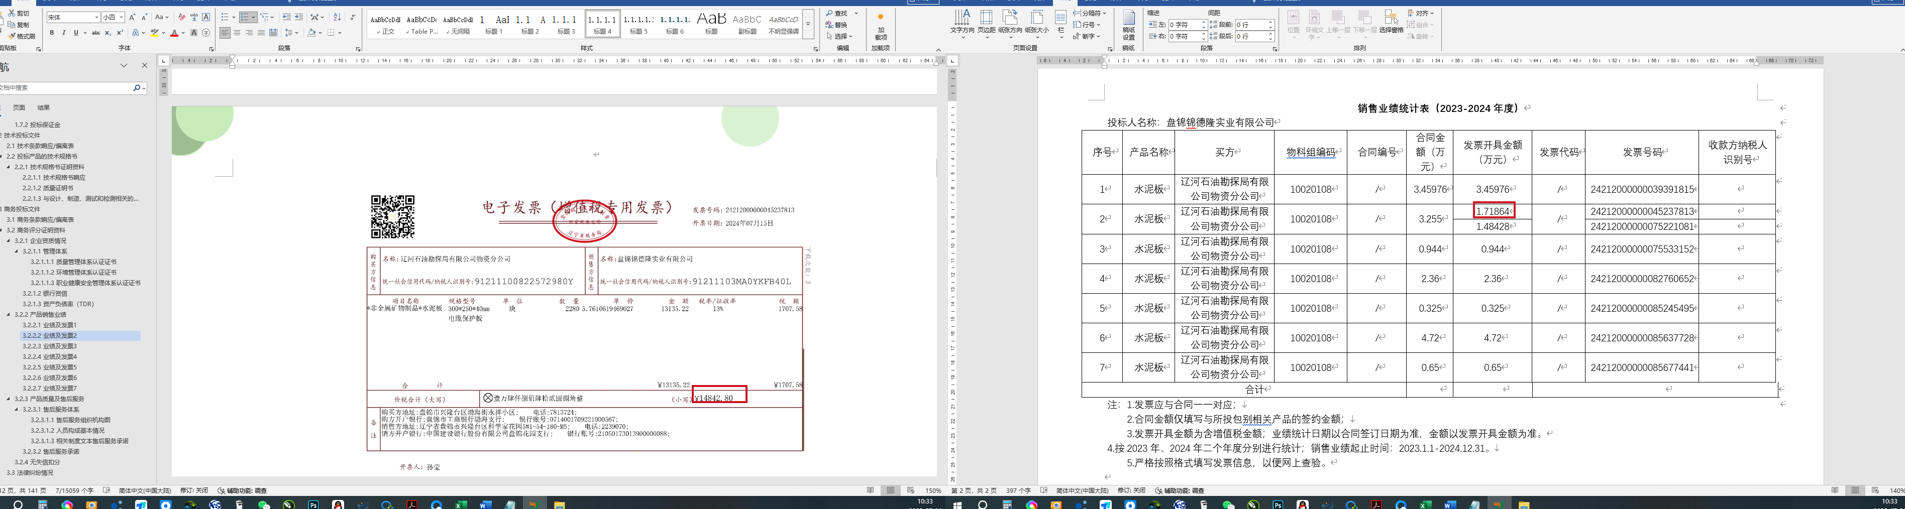Apply distributed alignment
This screenshot has height=509, width=1905.
(273, 33)
